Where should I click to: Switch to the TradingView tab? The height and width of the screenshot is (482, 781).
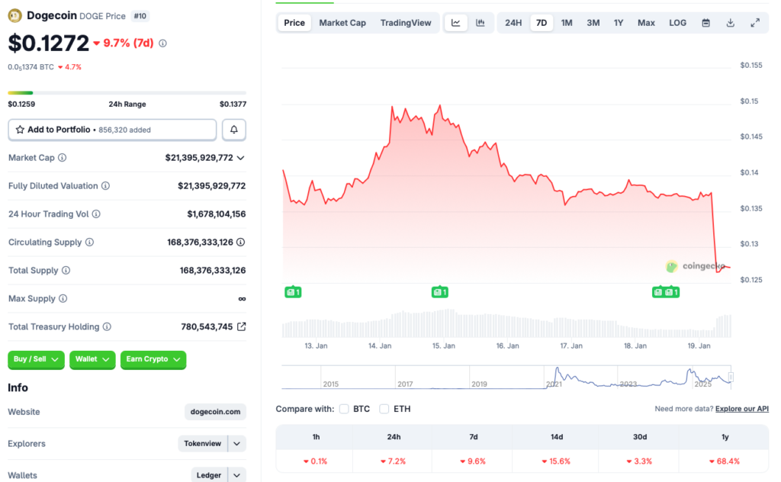406,22
